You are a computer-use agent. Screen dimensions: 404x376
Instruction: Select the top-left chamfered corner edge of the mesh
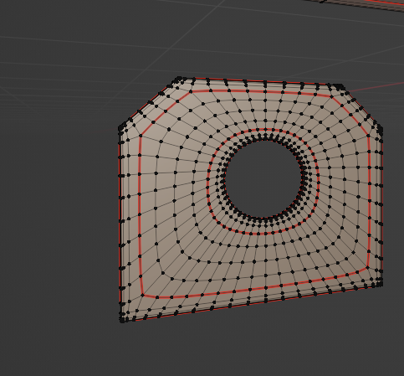pyautogui.click(x=148, y=103)
